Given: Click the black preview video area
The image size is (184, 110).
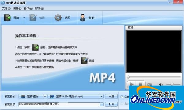Looking at the screenshot, I should pos(154,52).
